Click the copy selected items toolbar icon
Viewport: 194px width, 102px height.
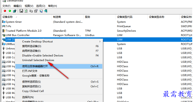pyautogui.click(x=31, y=11)
